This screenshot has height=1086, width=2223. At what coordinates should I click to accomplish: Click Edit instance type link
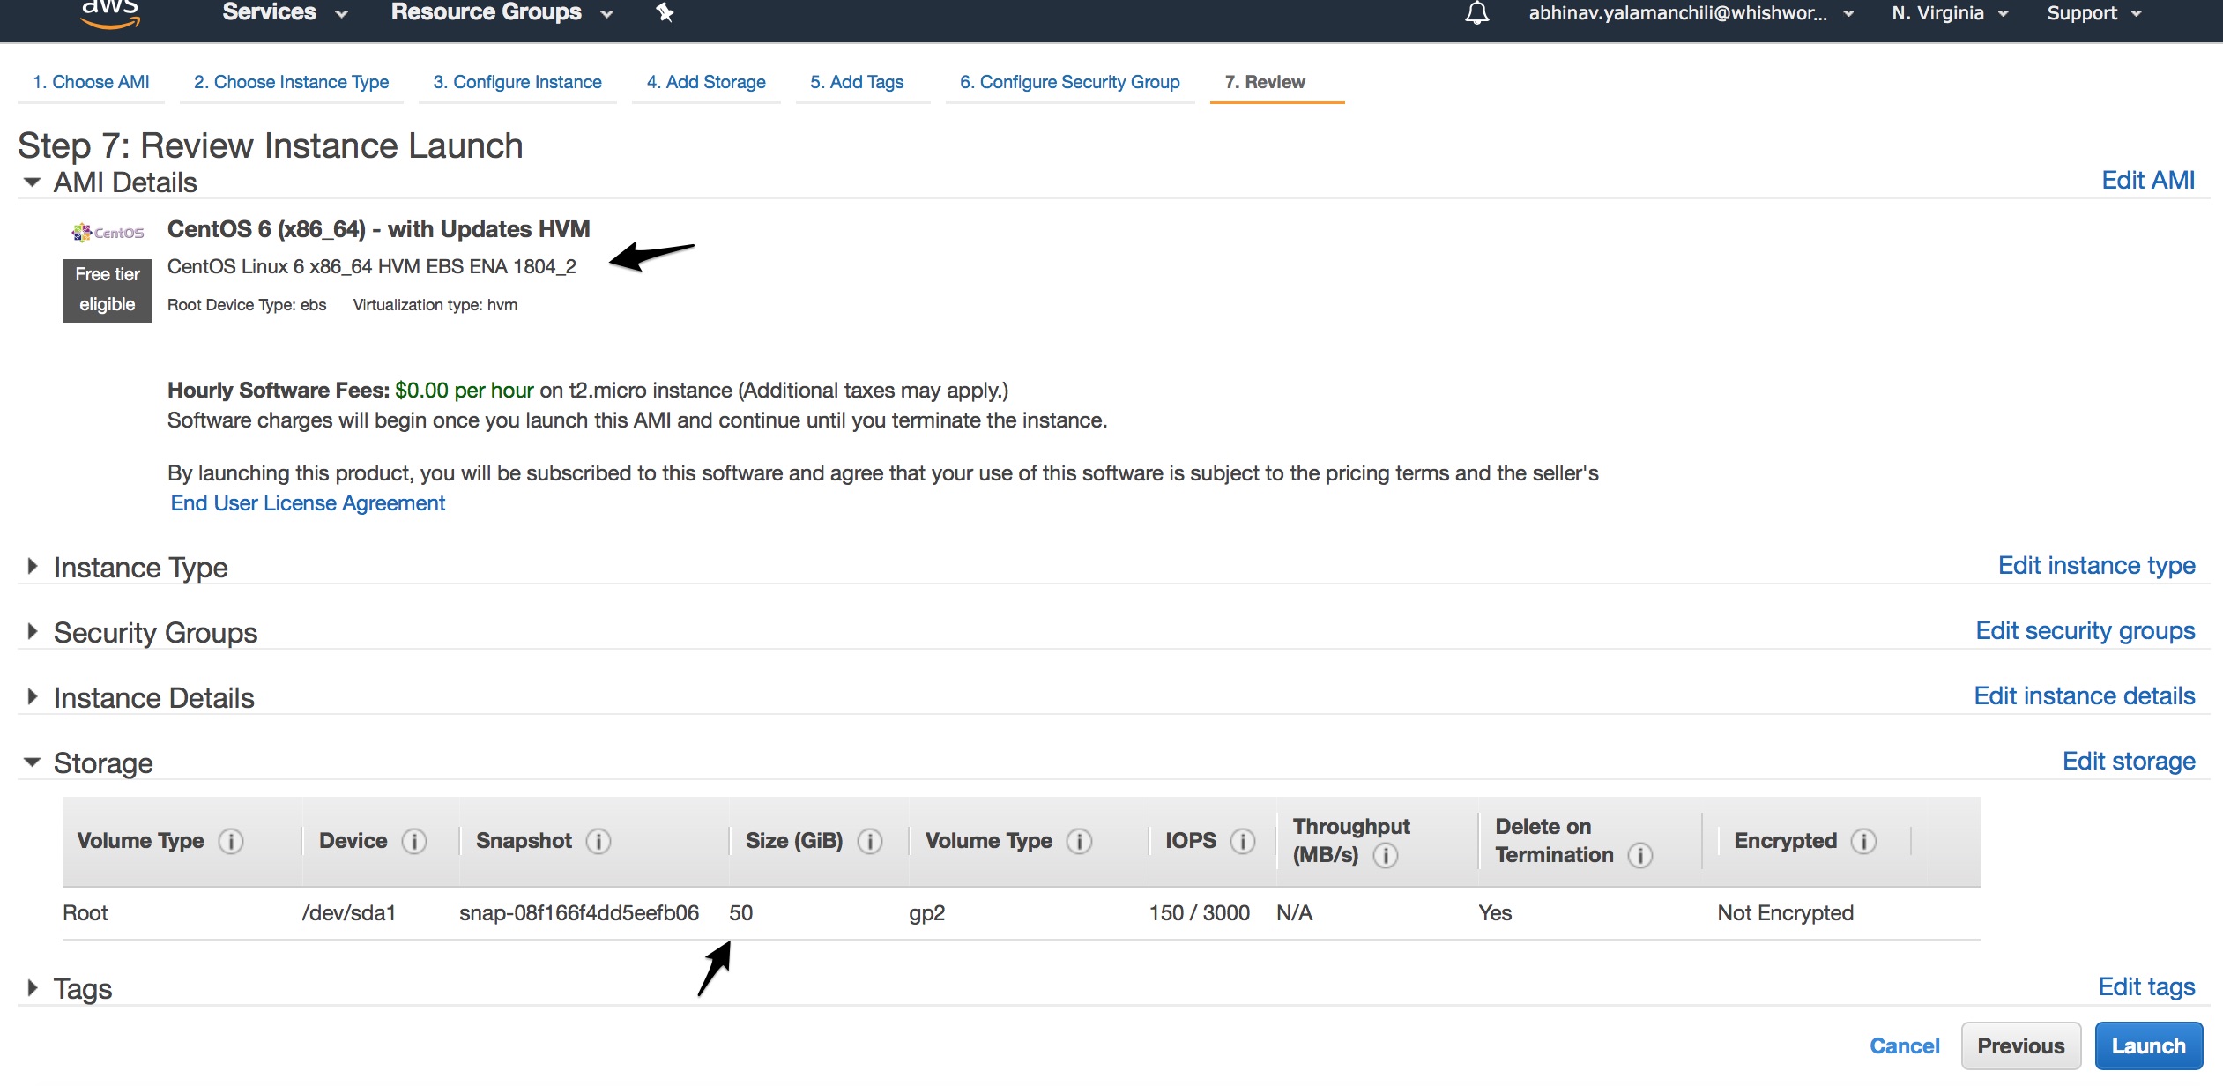pyautogui.click(x=2096, y=565)
